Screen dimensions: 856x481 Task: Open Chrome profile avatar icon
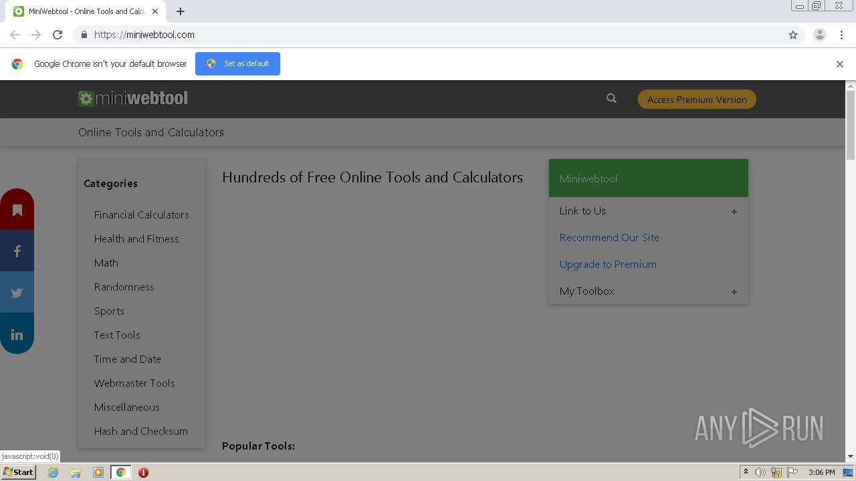[x=820, y=35]
